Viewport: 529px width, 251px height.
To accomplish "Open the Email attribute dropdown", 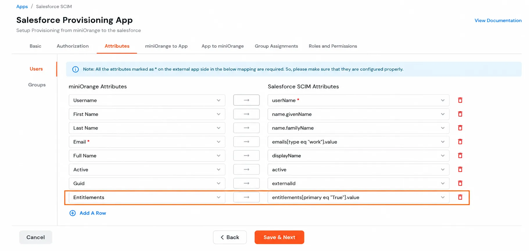I will click(x=147, y=142).
